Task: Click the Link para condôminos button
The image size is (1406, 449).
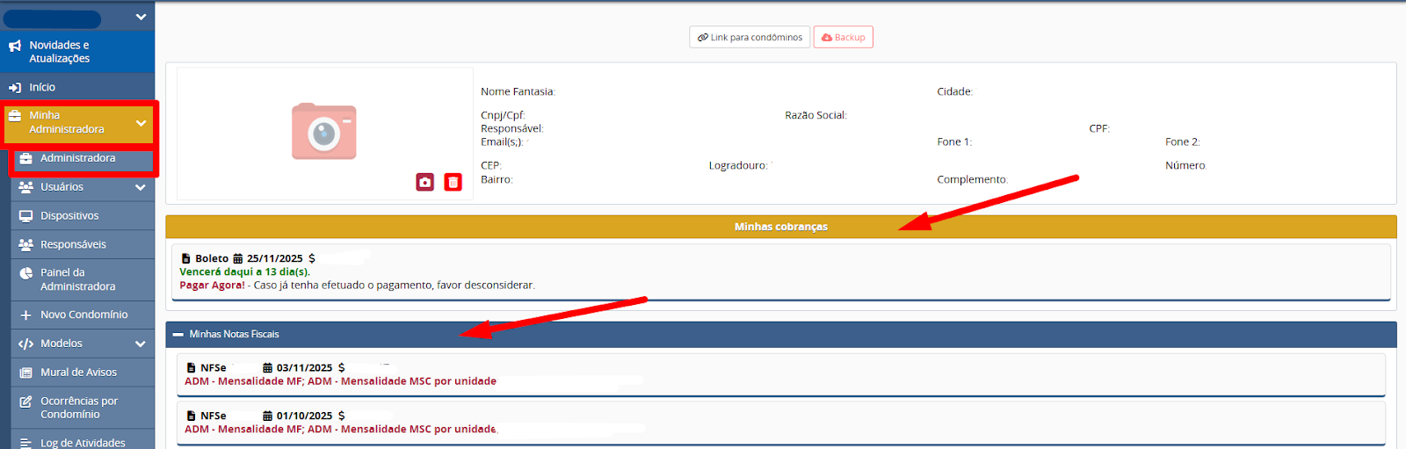Action: coord(750,38)
